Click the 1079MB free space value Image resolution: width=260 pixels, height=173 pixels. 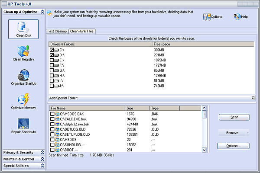(x=159, y=60)
